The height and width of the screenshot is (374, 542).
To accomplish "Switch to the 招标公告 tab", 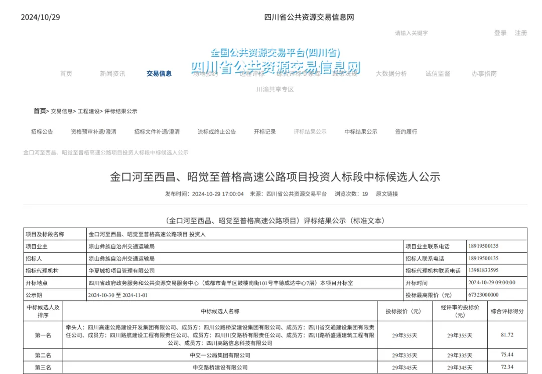I will (x=42, y=131).
